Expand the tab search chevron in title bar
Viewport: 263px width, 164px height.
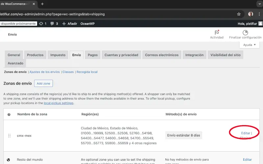(259, 4)
